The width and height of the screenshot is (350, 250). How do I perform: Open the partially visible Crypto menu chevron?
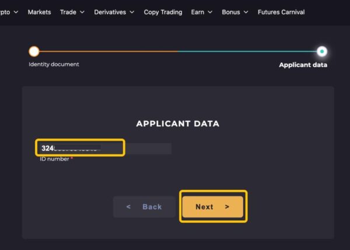tap(16, 12)
